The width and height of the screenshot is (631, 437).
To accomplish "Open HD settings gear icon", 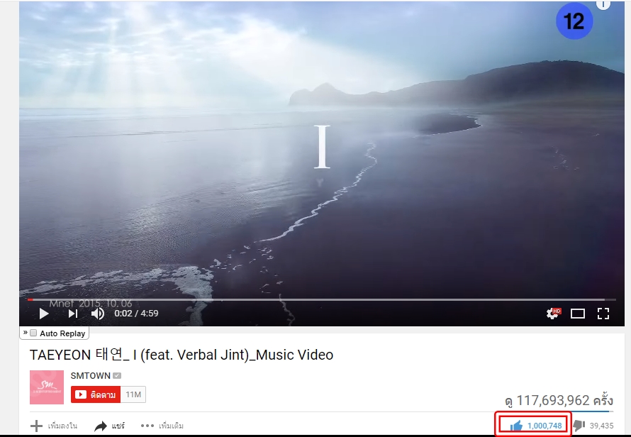I will [553, 314].
